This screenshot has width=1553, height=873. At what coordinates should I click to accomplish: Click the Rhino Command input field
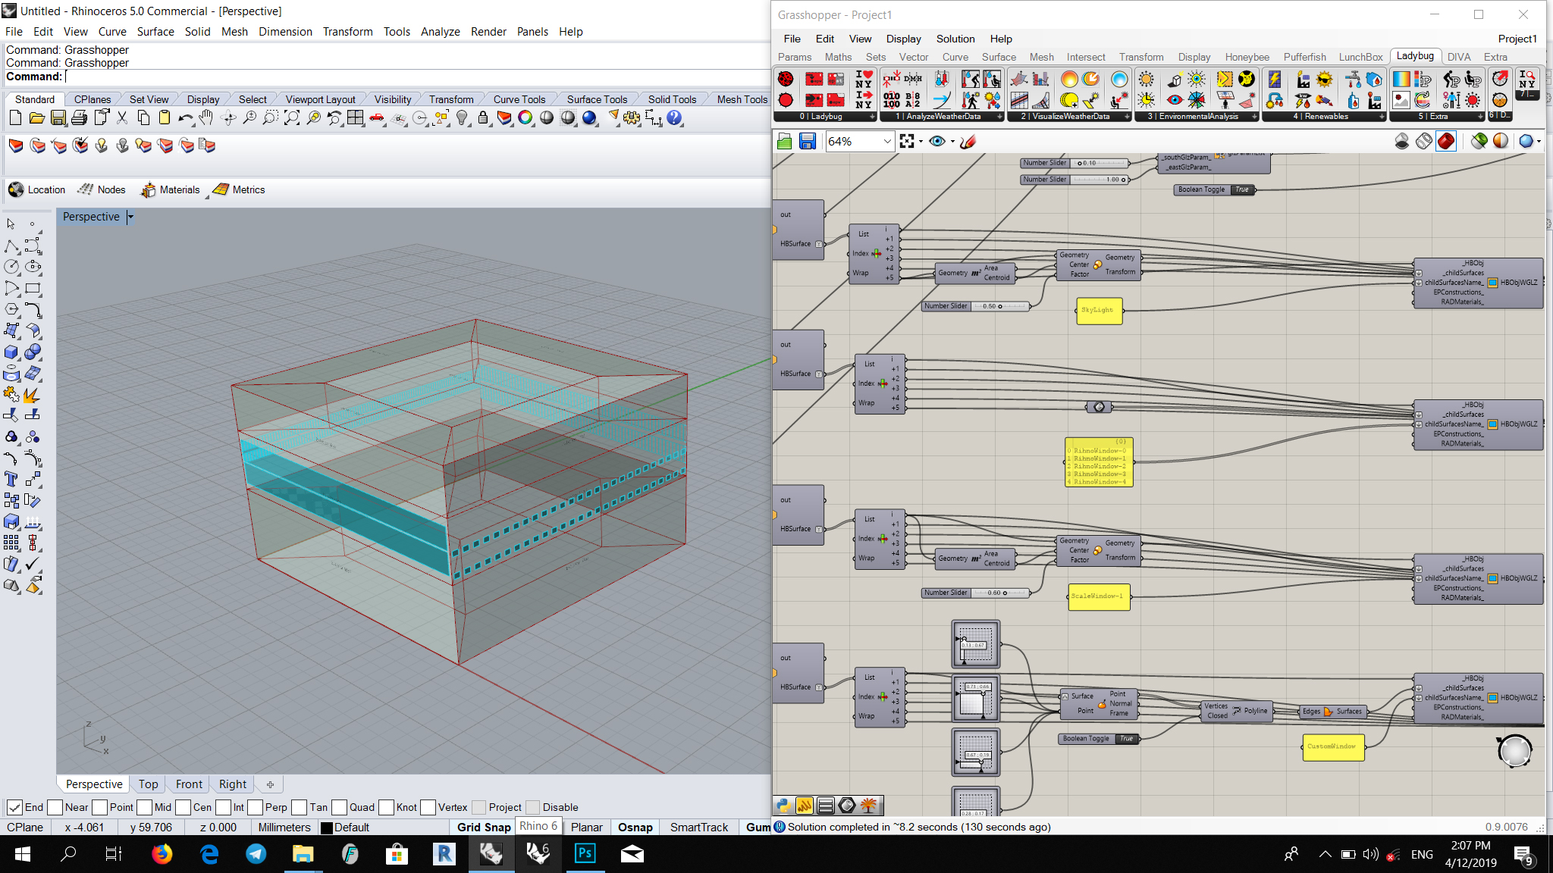tap(417, 77)
